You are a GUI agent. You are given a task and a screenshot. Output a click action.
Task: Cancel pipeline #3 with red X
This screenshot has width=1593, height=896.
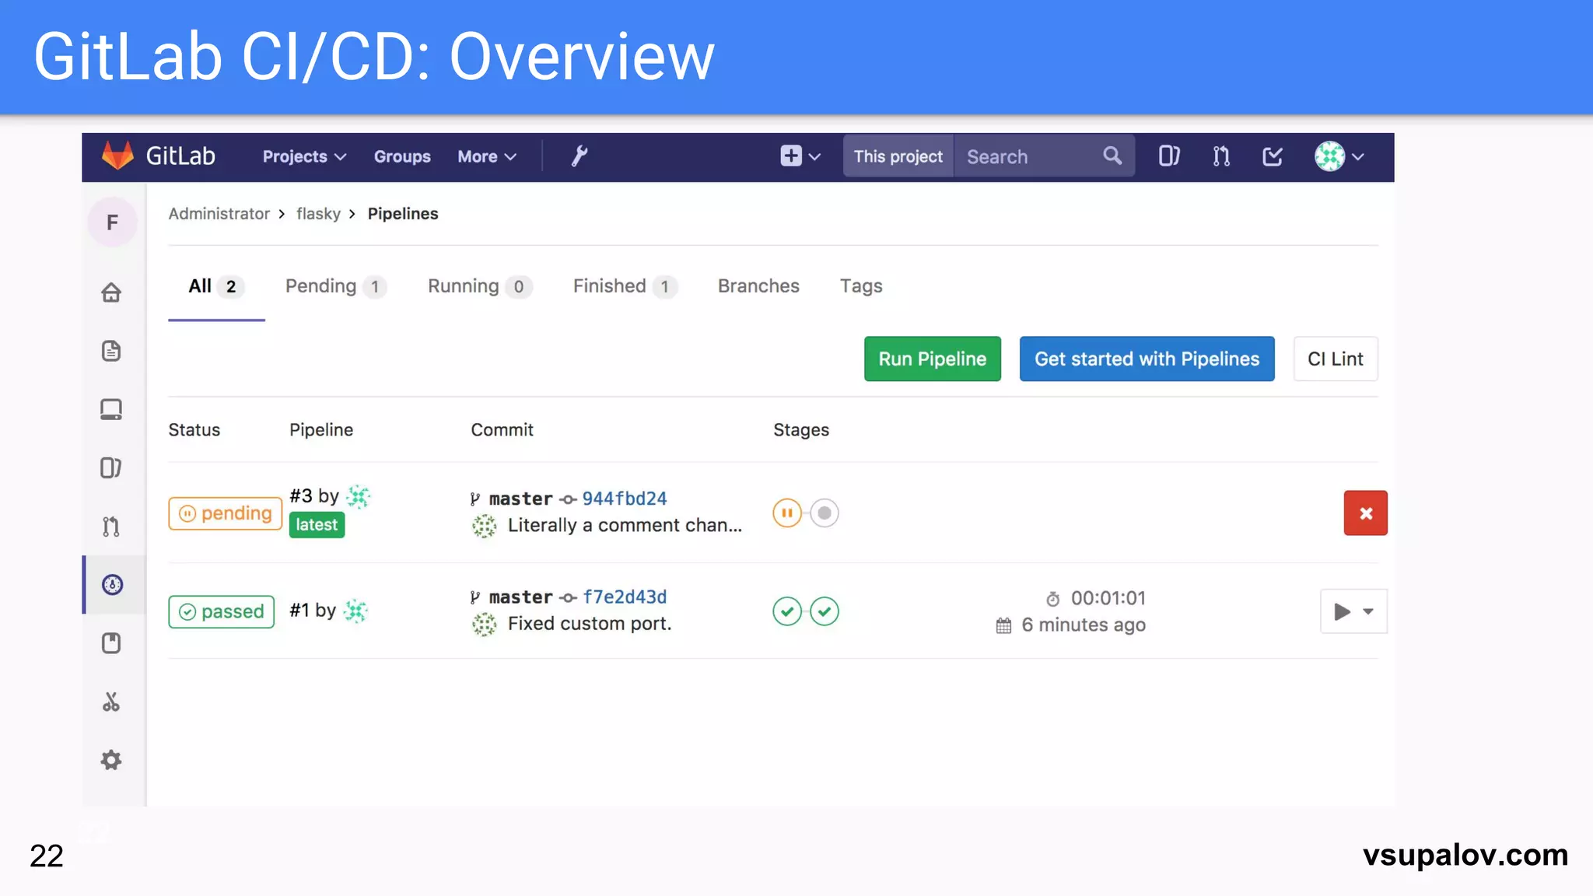(1365, 513)
